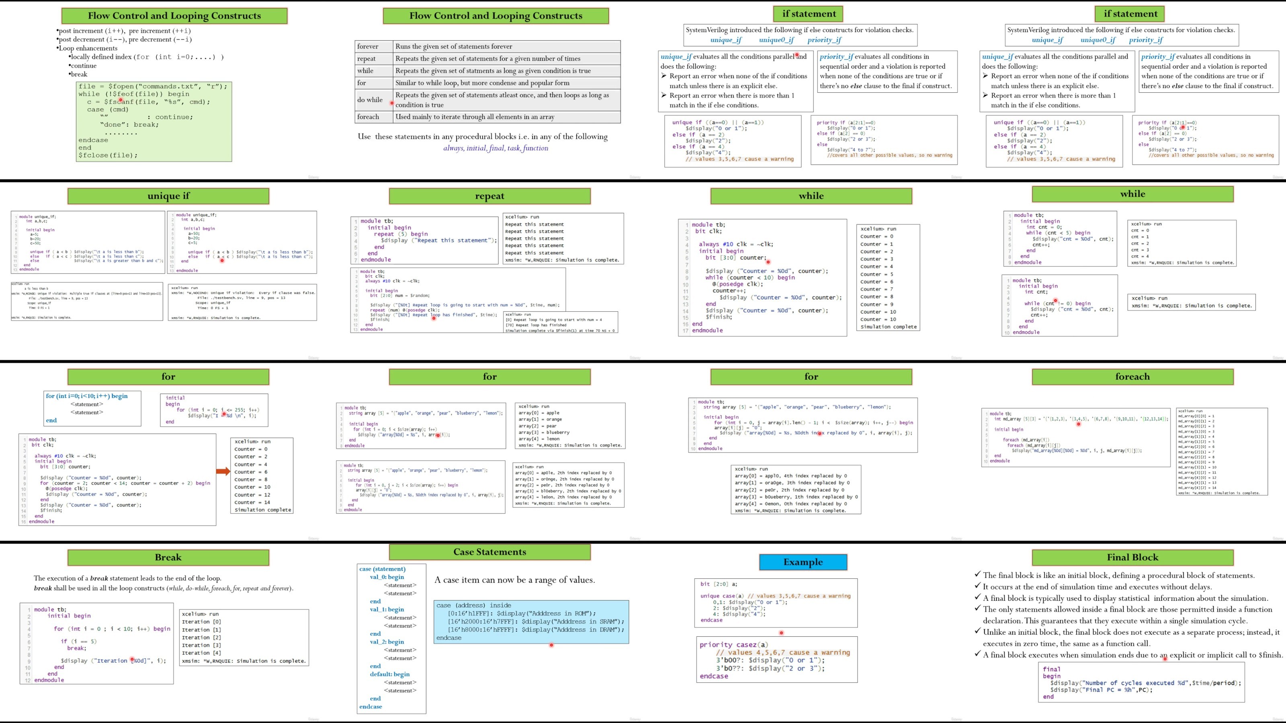1286x723 pixels.
Task: Select 'for (int i=0;i<10;i++) begin' syntax line
Action: pos(87,396)
